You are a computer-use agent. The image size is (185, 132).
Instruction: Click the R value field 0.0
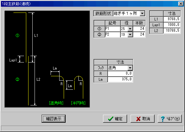120,74
